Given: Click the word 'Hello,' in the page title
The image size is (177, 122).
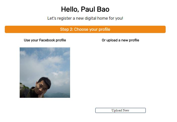Looking at the screenshot, I should coord(70,9).
